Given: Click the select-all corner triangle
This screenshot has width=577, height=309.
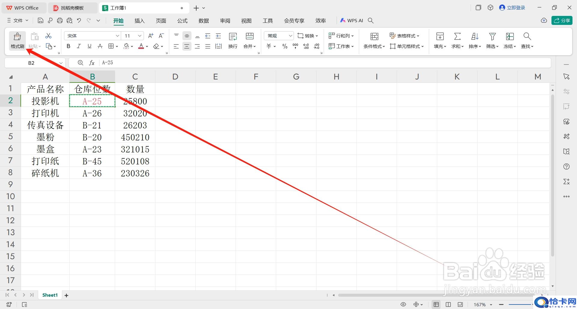Looking at the screenshot, I should 11,77.
